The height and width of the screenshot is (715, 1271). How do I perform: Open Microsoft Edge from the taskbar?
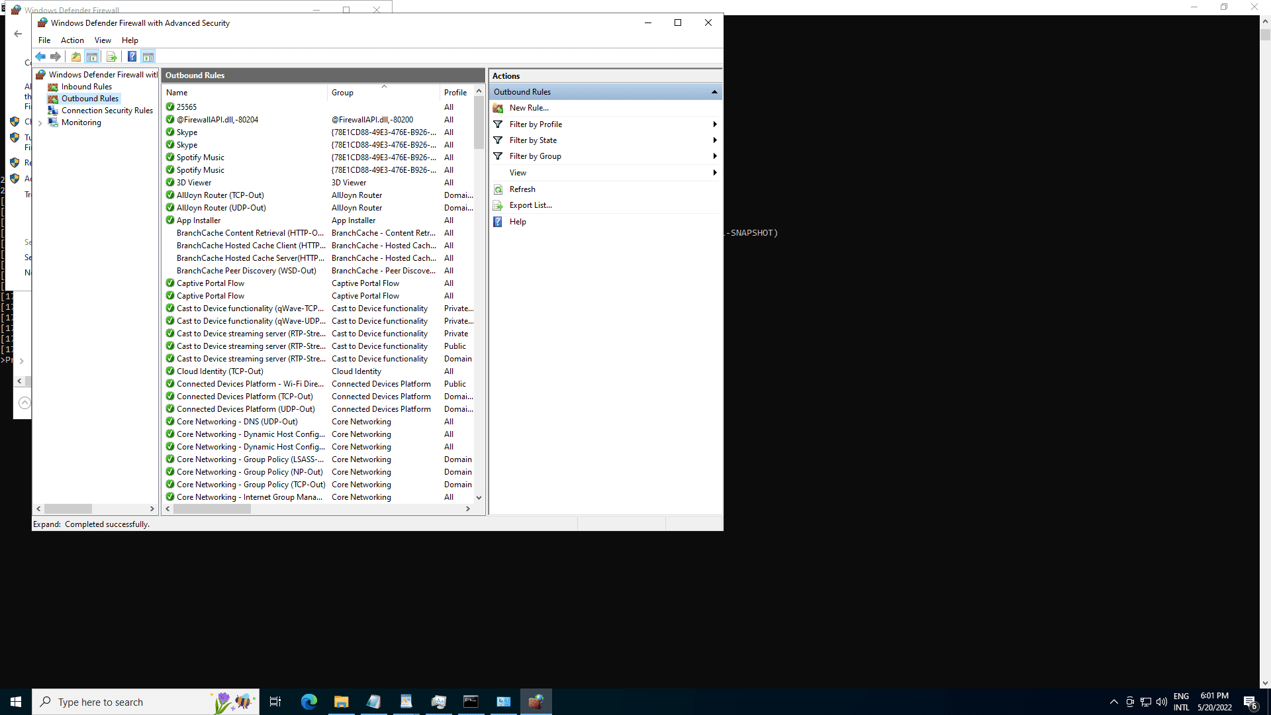click(308, 702)
